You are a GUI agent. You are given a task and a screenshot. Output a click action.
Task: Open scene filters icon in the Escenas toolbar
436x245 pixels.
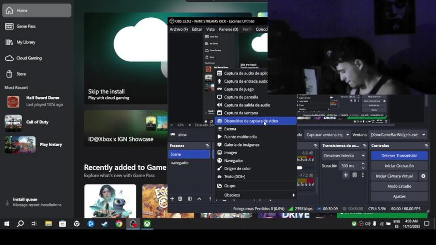coord(190,199)
